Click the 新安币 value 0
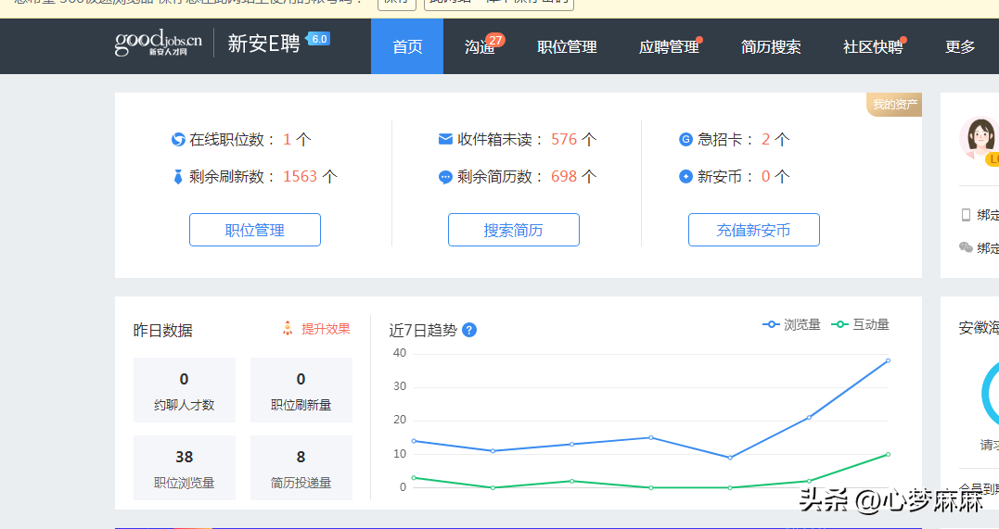This screenshot has height=529, width=999. click(766, 176)
